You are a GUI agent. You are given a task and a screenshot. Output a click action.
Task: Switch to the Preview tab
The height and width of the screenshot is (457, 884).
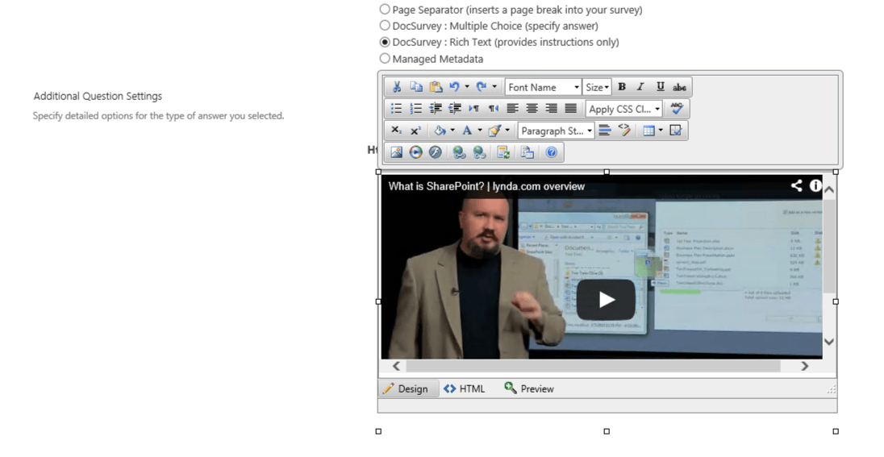[529, 388]
